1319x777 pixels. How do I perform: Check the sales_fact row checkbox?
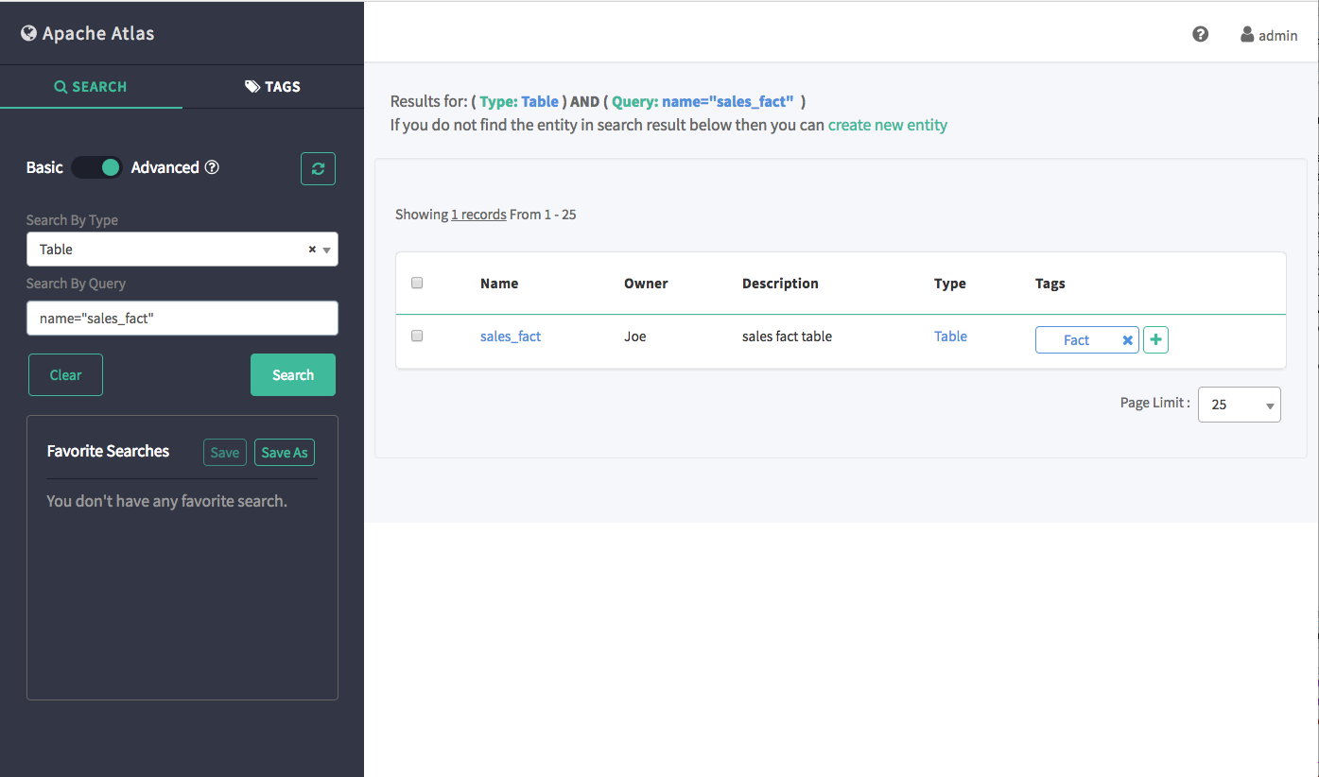coord(417,336)
